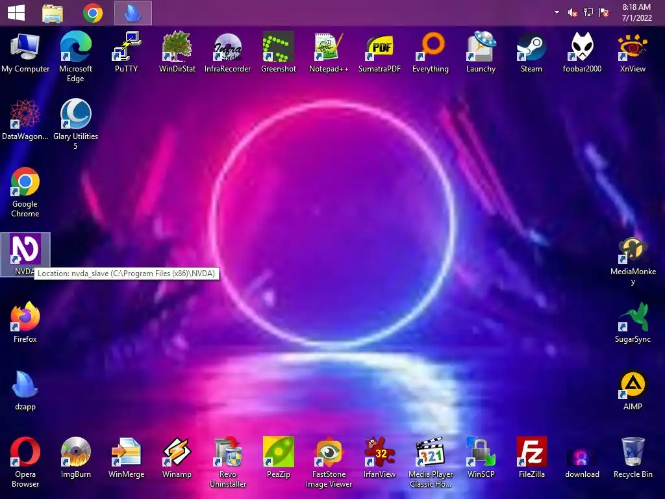Select the Notepad++ shortcut

coord(329,52)
